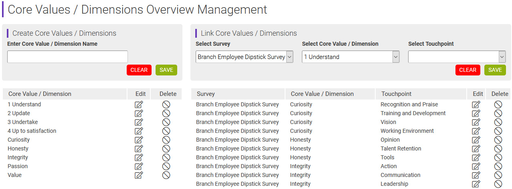Delete the Leadership touchpoint link

click(x=498, y=184)
